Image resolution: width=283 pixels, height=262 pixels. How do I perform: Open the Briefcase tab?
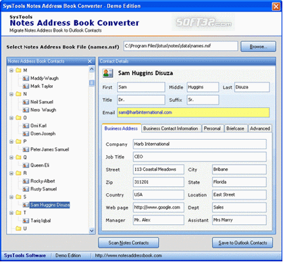(x=235, y=128)
